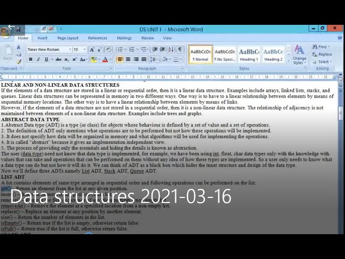Open Customize Quick Access Toolbar arrow
The height and width of the screenshot is (259, 345).
click(x=61, y=29)
